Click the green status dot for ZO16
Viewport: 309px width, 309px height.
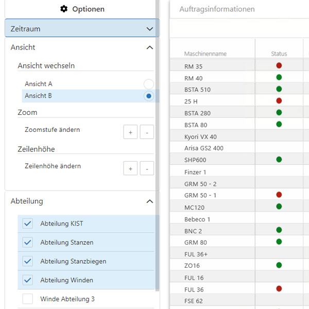279,265
